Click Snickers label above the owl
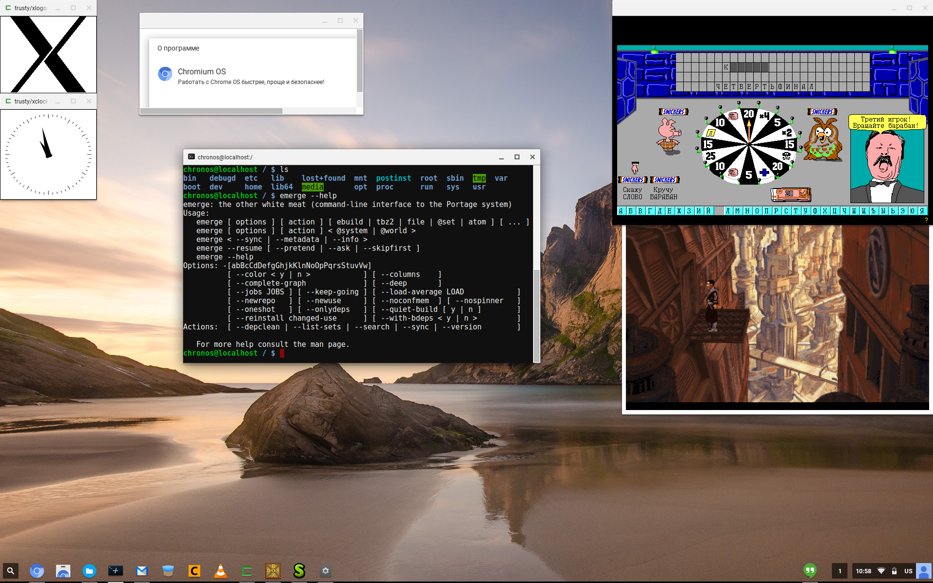 tap(822, 112)
